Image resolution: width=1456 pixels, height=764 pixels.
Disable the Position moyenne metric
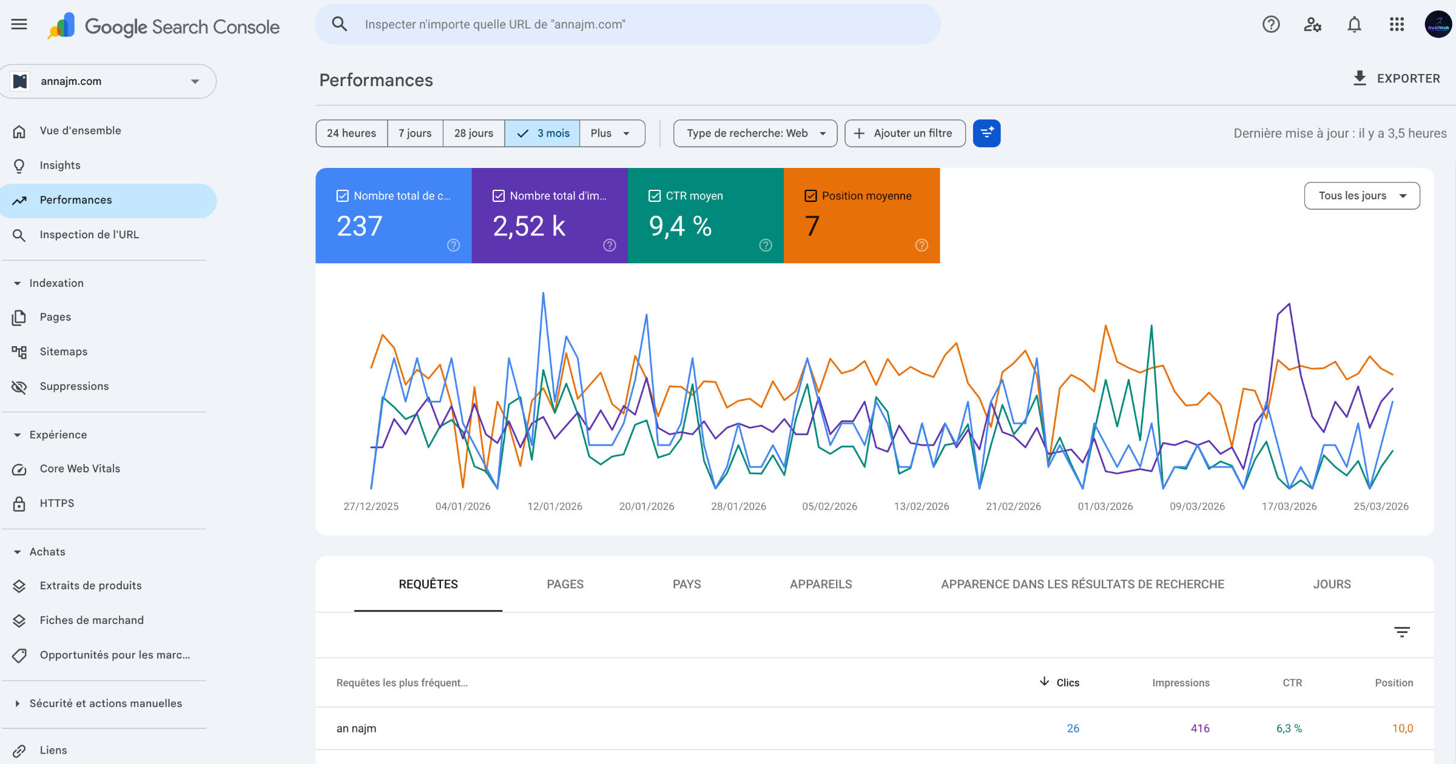811,195
